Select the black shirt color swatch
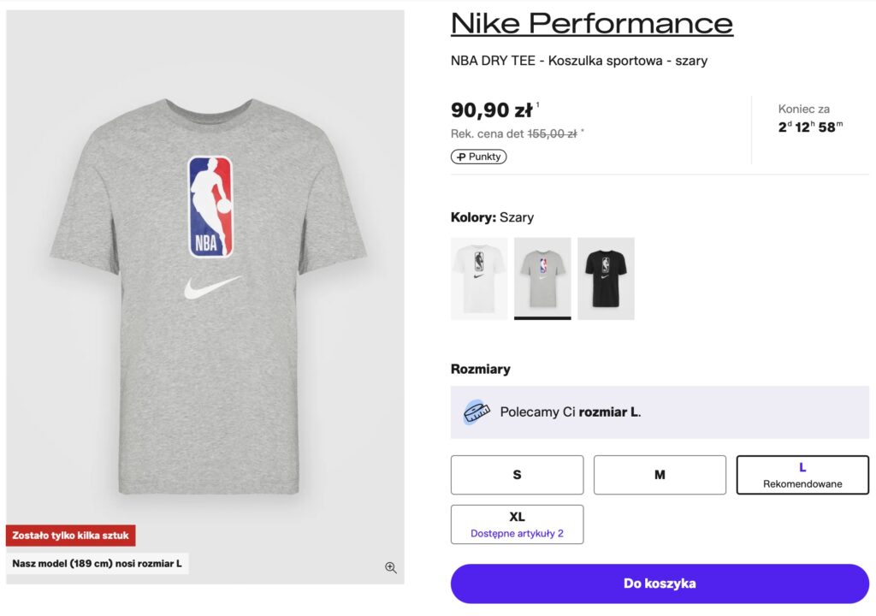Viewport: 876px width, 616px height. (x=606, y=278)
